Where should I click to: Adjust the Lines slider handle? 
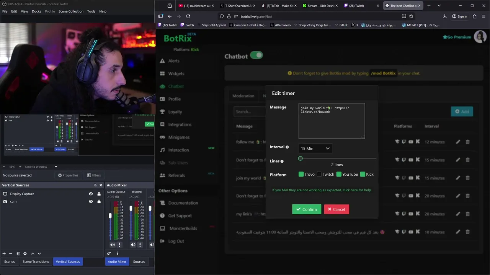(x=300, y=158)
